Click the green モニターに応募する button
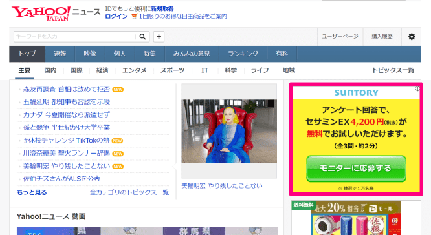Screen dimensions: 431x235 (x=356, y=169)
